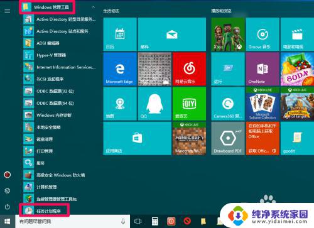Open the Groove 音乐 tile
The width and height of the screenshot is (314, 228).
[263, 35]
